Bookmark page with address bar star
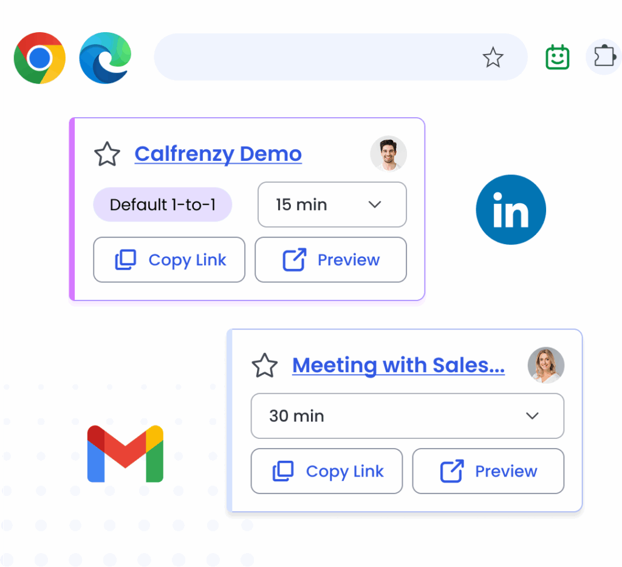Viewport: 622px width, 567px height. click(x=493, y=58)
